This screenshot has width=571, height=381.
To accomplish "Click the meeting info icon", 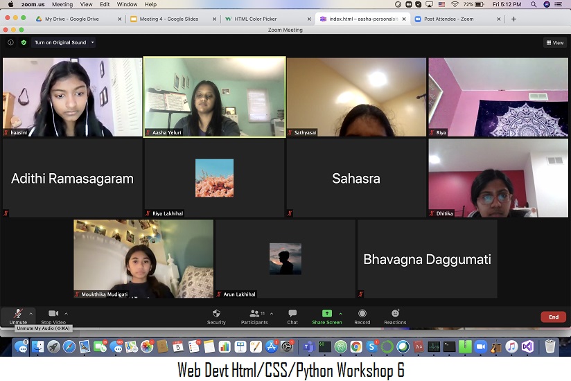I will (10, 42).
